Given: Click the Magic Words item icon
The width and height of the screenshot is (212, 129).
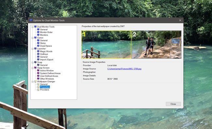Looking at the screenshot, I should [x=38, y=51].
